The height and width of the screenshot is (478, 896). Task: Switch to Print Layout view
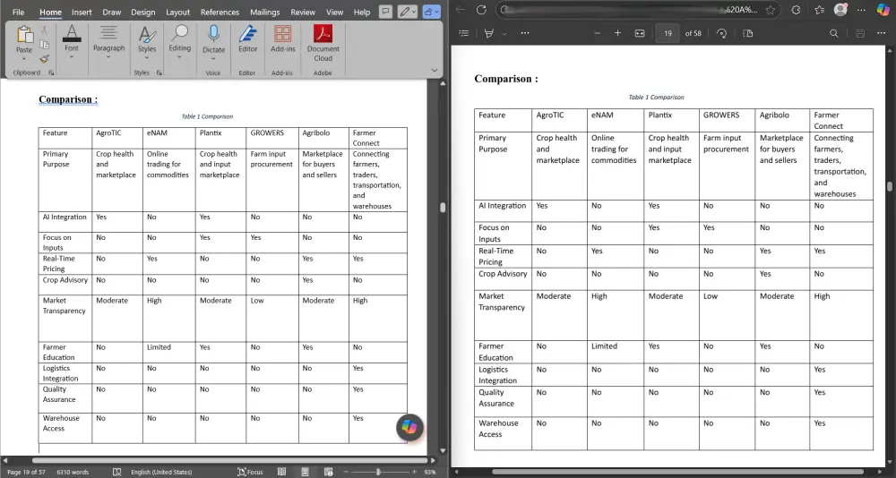pyautogui.click(x=306, y=472)
